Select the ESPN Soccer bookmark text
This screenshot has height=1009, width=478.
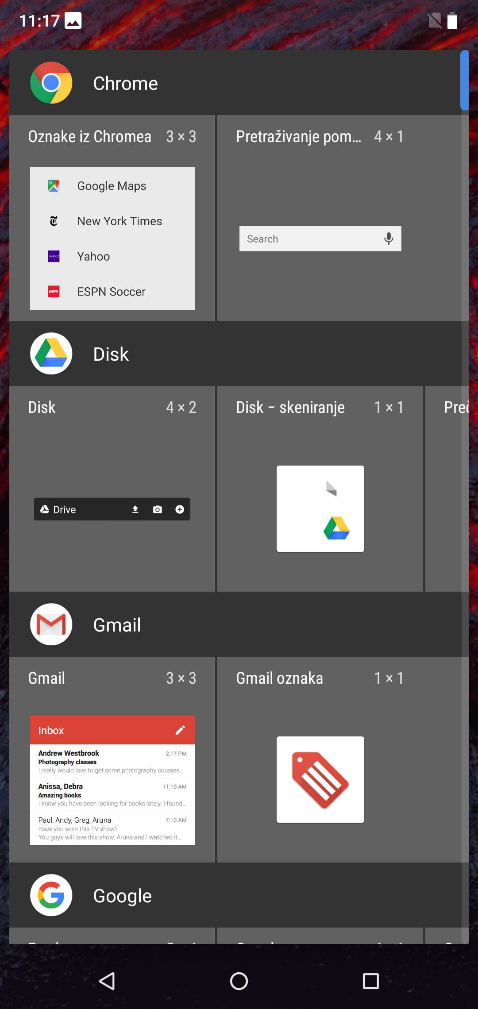tap(111, 292)
